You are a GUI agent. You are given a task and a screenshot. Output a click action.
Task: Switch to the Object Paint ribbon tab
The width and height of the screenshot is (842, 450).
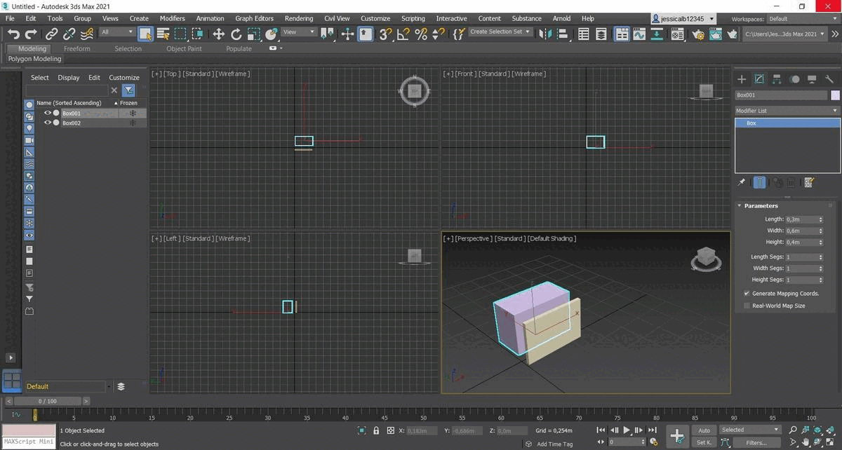[184, 49]
